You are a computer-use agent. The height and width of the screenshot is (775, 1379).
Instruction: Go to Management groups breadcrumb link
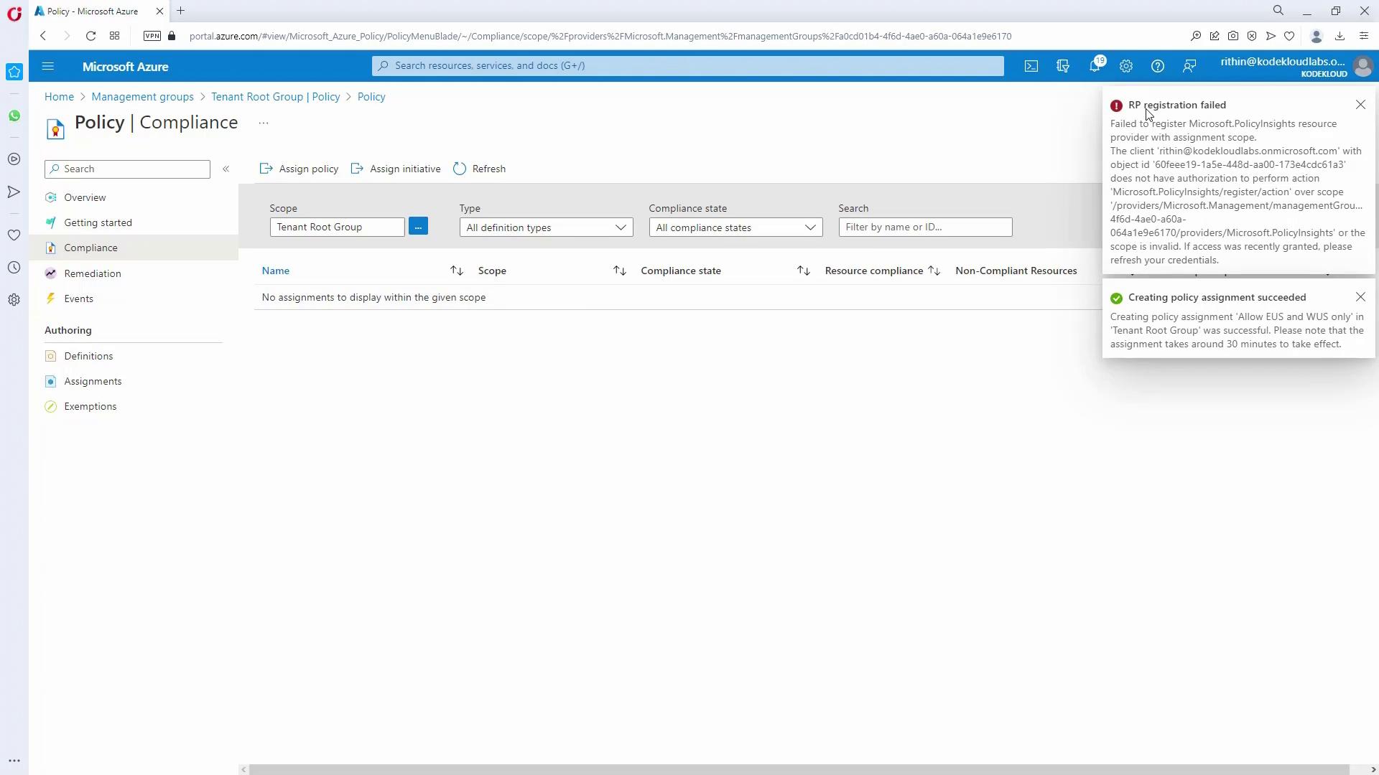pos(142,97)
